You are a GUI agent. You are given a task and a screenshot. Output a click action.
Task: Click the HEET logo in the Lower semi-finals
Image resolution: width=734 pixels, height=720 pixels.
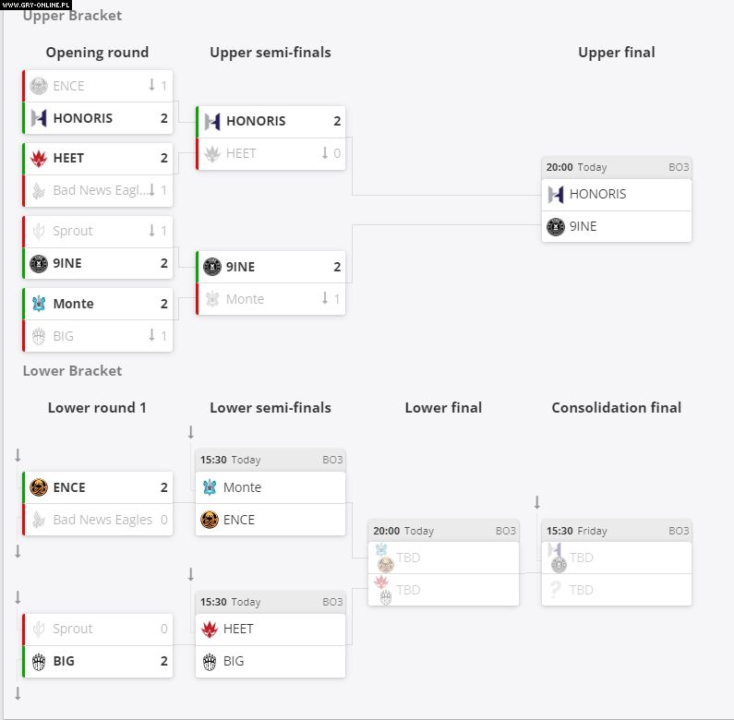point(210,630)
